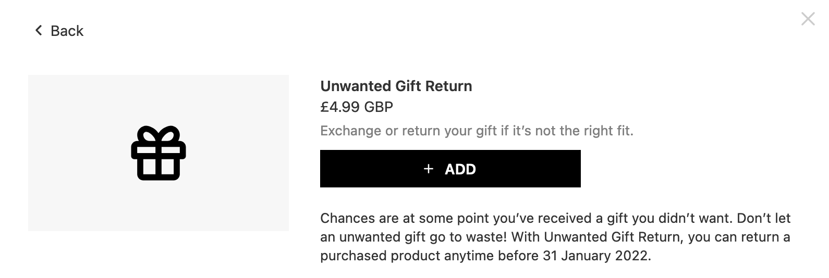Click the 'Exchange or return your gift' tagline
The image size is (829, 278).
477,131
